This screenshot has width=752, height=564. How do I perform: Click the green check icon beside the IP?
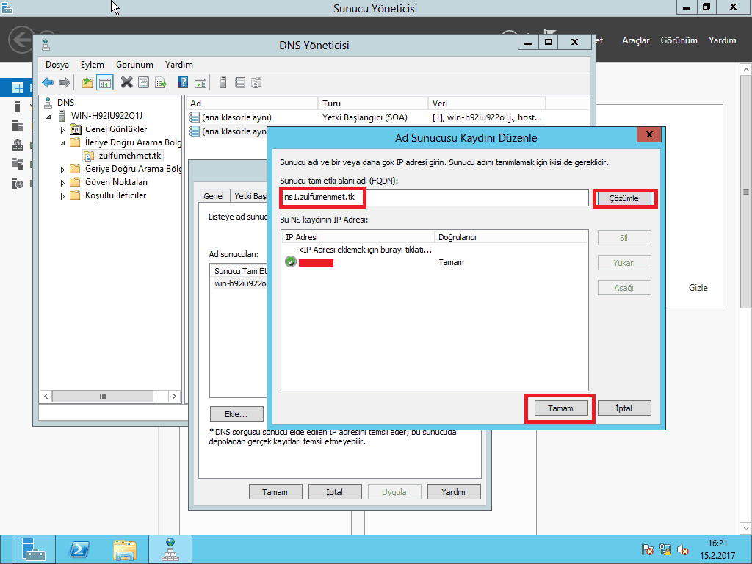click(x=291, y=261)
